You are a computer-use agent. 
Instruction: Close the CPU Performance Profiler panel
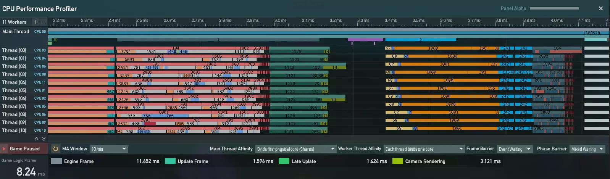click(x=601, y=8)
